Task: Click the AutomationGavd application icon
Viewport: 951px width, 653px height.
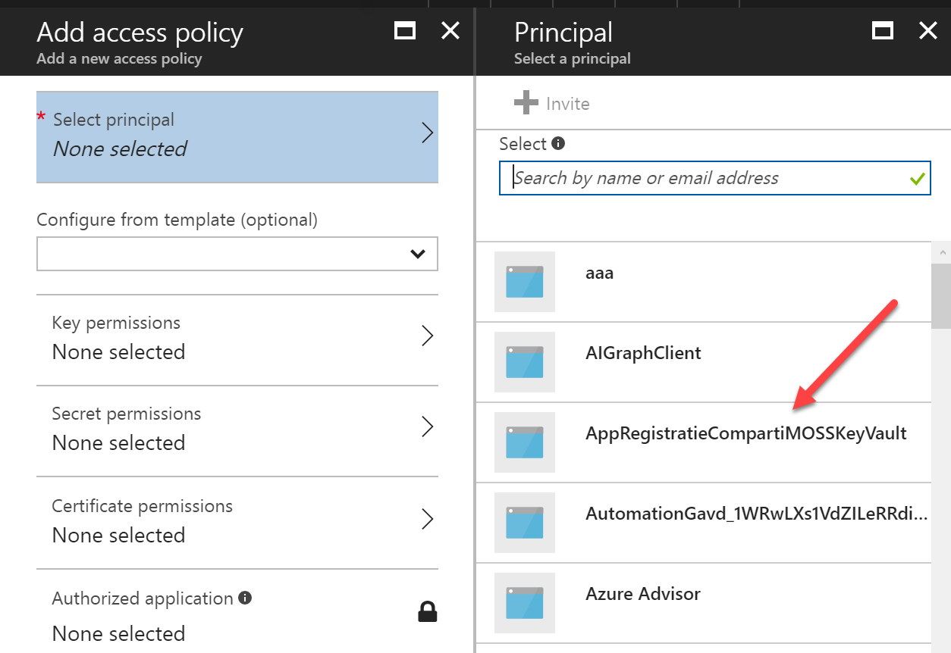Action: click(x=524, y=522)
